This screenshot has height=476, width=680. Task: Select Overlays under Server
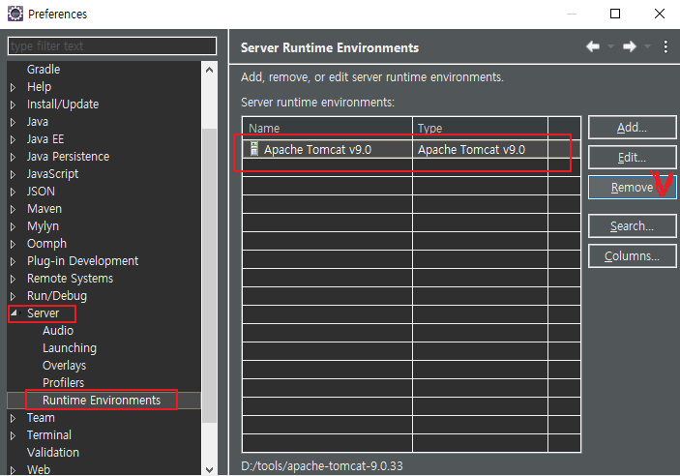pos(64,366)
